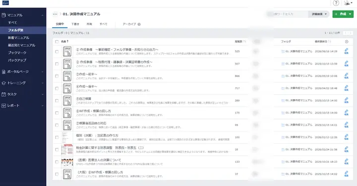Open thumbnail of 税金計算に関する別表調整

click(x=67, y=150)
